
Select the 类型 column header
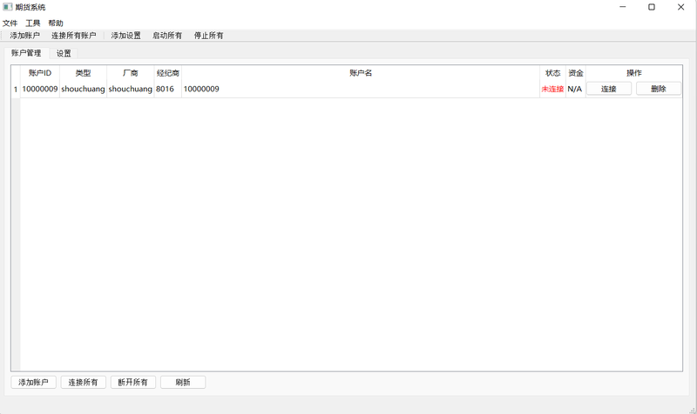coord(83,73)
